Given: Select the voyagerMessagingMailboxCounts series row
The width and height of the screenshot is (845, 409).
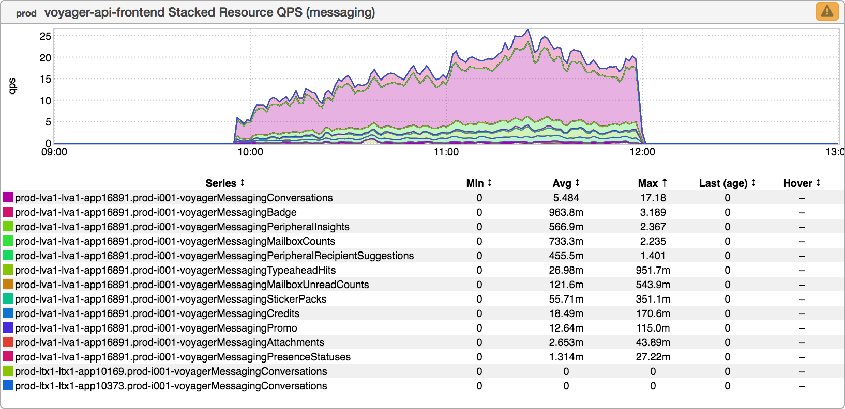Looking at the screenshot, I should click(175, 241).
